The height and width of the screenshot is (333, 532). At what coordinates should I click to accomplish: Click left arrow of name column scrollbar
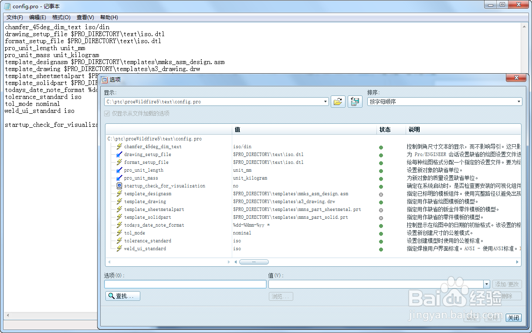point(109,262)
